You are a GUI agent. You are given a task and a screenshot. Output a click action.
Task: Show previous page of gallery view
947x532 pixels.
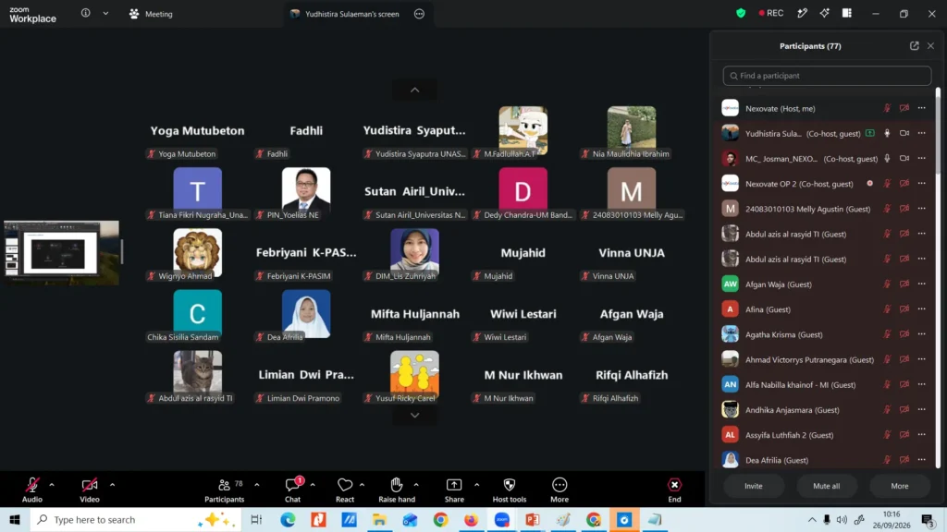coord(415,90)
